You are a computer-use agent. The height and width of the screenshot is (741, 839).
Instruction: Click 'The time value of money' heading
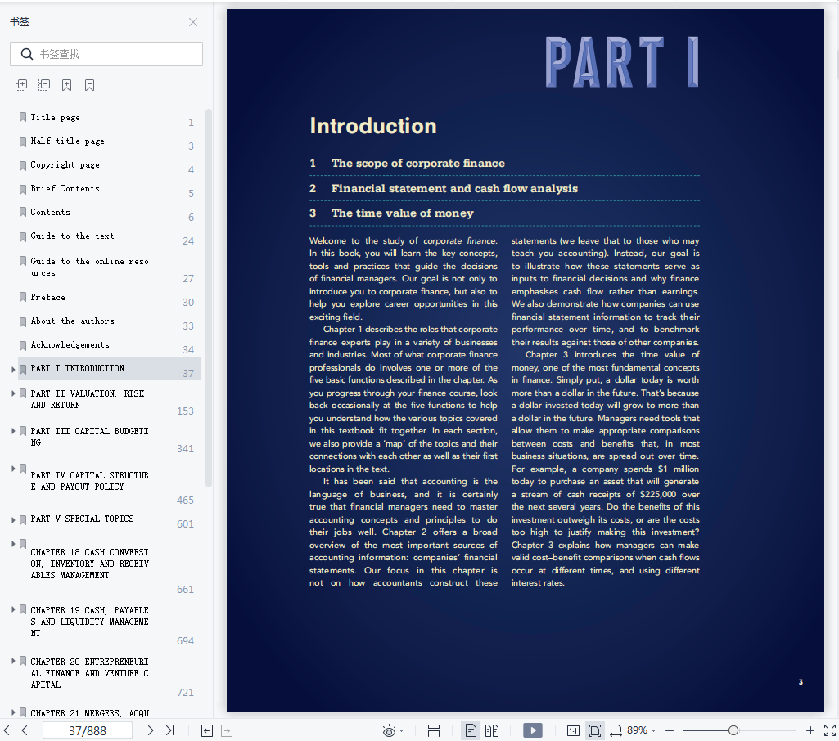(x=403, y=213)
